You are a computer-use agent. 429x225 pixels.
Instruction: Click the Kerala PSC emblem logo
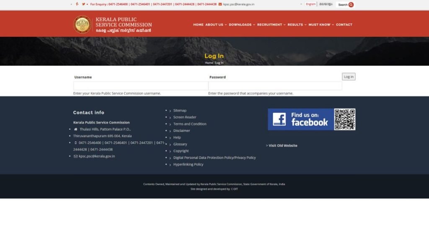(x=82, y=24)
